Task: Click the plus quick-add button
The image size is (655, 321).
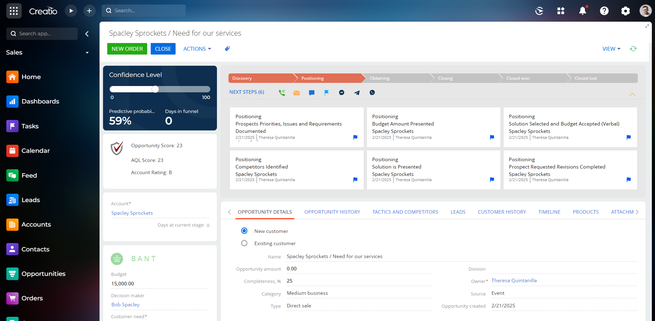Action: pyautogui.click(x=89, y=11)
